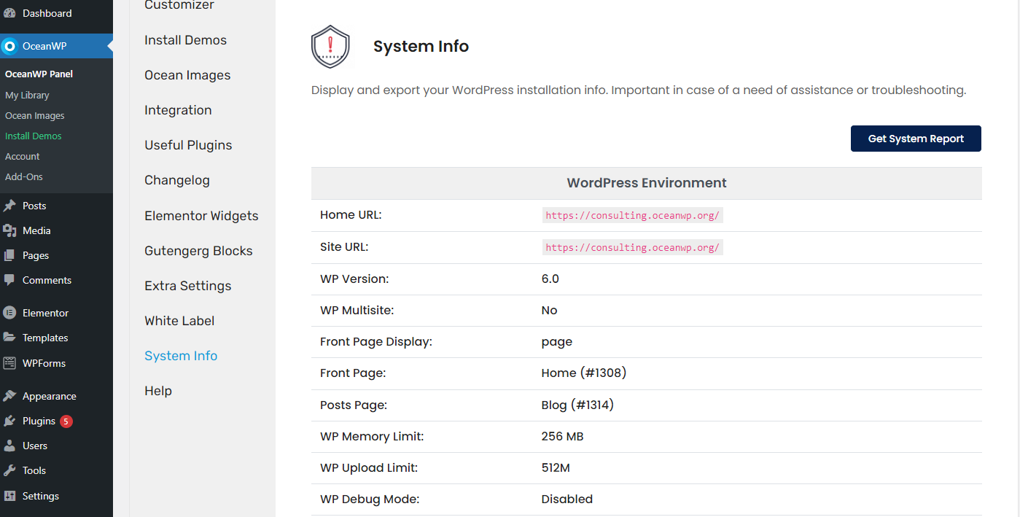Click the Elementor round E icon
This screenshot has width=1020, height=517.
(x=9, y=313)
